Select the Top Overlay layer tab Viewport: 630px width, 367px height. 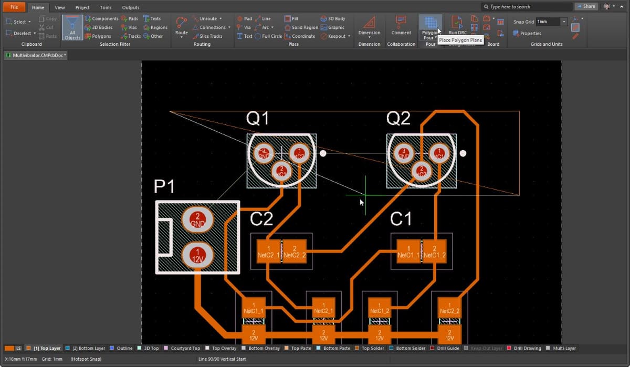coord(220,348)
